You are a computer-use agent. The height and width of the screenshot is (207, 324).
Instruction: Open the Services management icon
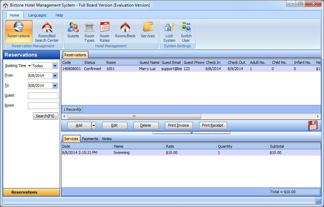(148, 31)
